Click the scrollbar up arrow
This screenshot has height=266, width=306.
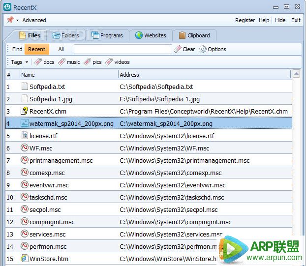296,74
